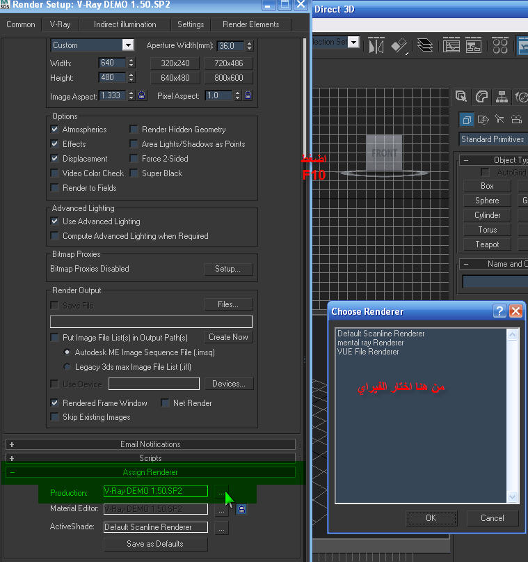
Task: Click the Files... button in Render Output
Action: tap(228, 304)
